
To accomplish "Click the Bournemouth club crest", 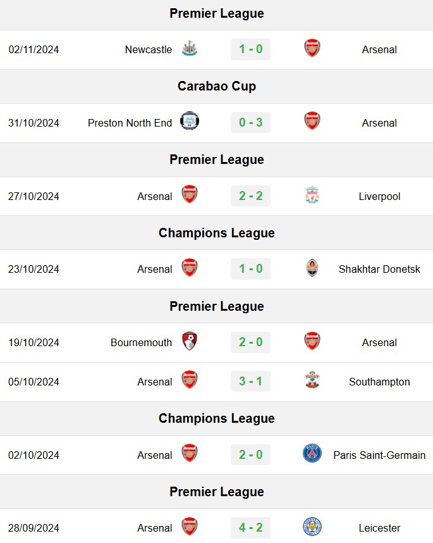I will [x=190, y=341].
